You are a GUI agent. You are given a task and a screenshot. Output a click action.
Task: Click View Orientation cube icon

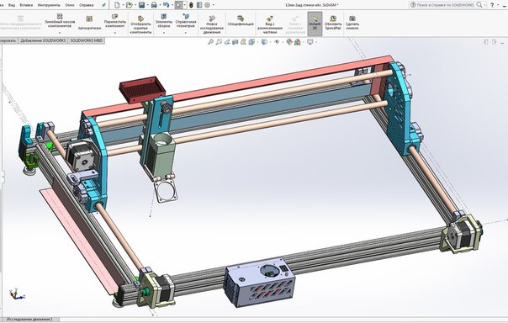[251, 42]
